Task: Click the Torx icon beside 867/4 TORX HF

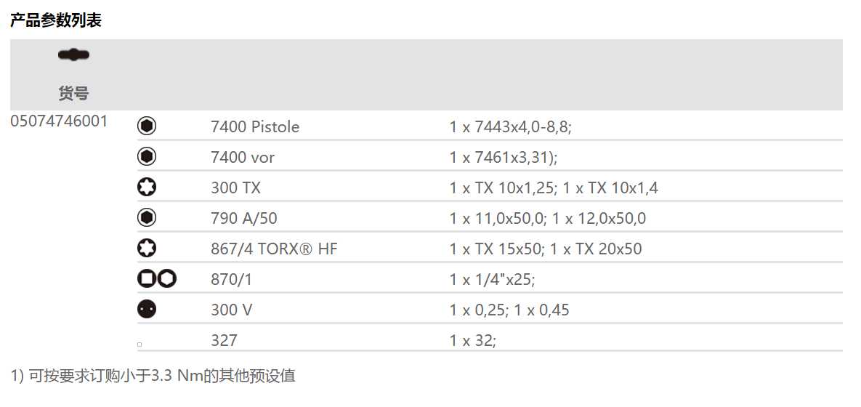Action: tap(147, 249)
